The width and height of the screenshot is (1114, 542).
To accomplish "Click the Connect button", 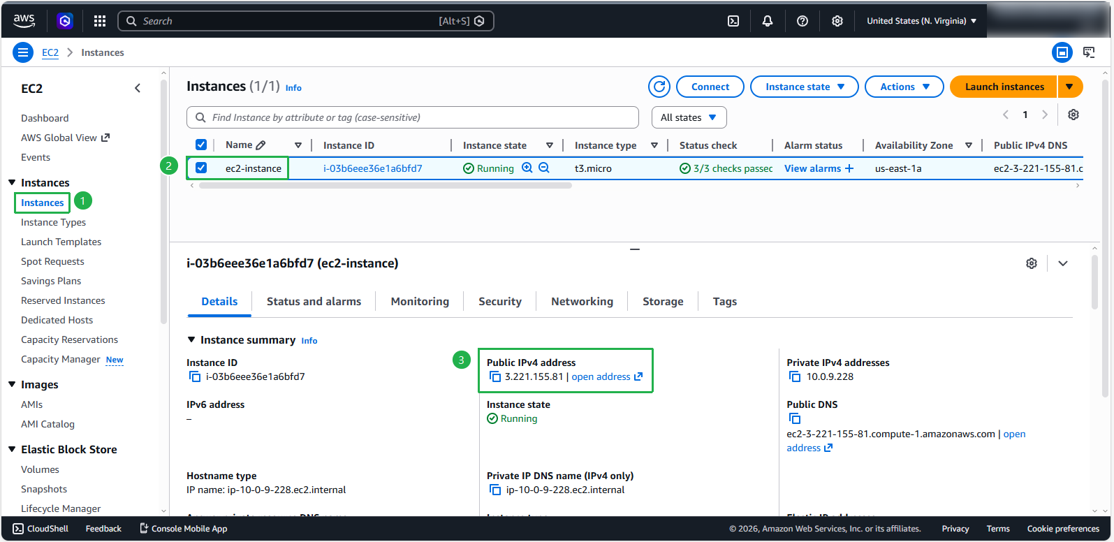I will [710, 87].
